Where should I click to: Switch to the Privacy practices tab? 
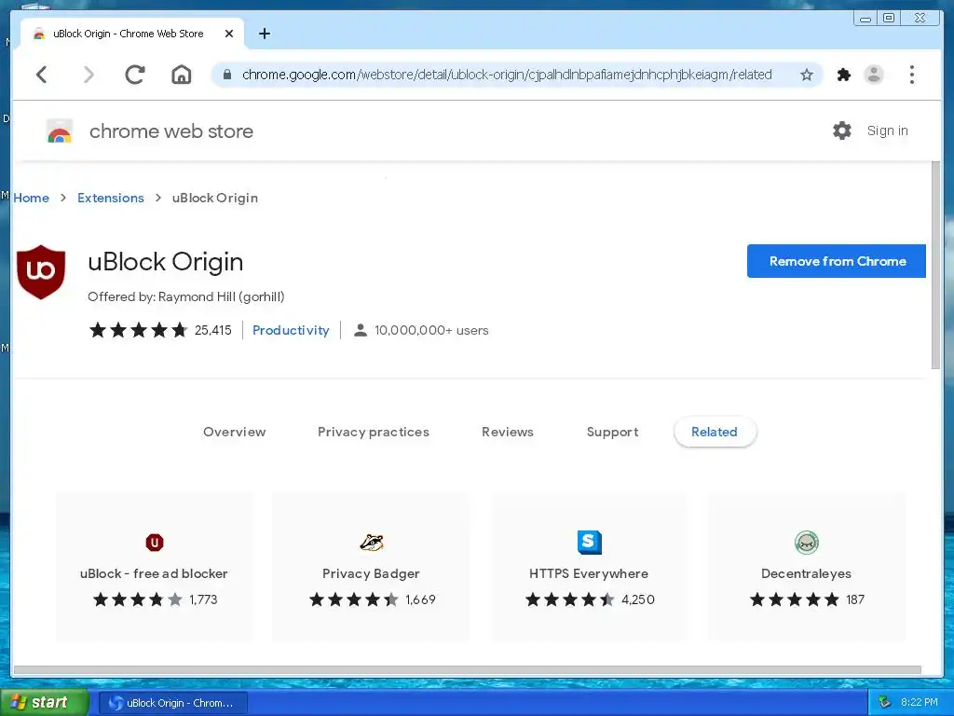pos(373,432)
